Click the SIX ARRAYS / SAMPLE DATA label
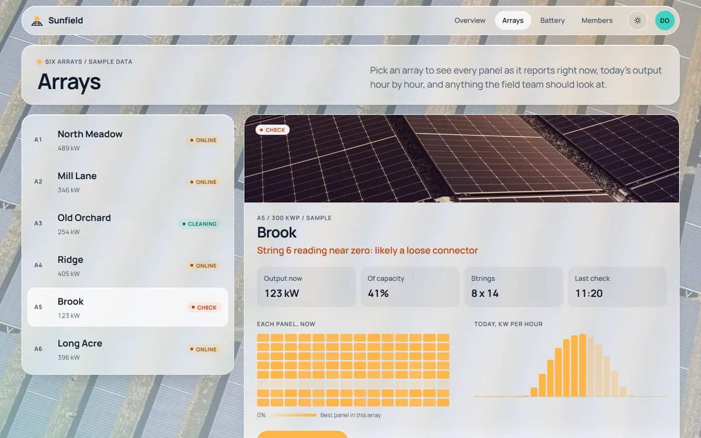This screenshot has width=701, height=438. coord(88,62)
